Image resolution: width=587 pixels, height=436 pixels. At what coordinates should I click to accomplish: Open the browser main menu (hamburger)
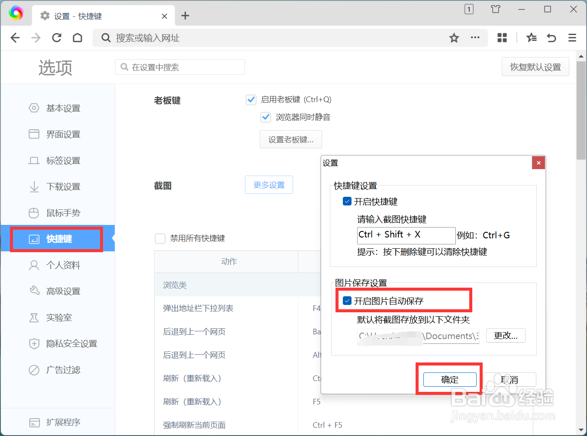click(572, 38)
